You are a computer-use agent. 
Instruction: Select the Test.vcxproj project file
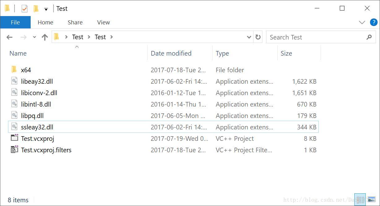[x=37, y=139]
